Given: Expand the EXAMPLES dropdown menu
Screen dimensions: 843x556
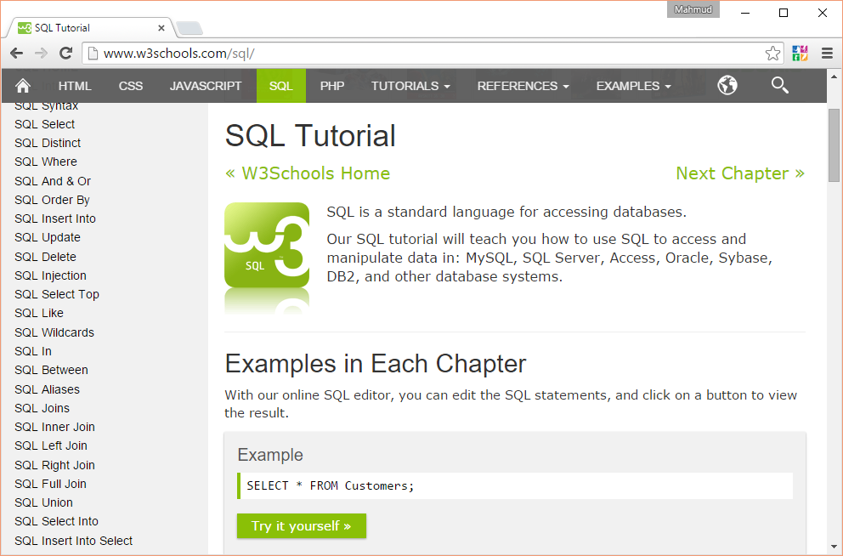Looking at the screenshot, I should tap(633, 86).
